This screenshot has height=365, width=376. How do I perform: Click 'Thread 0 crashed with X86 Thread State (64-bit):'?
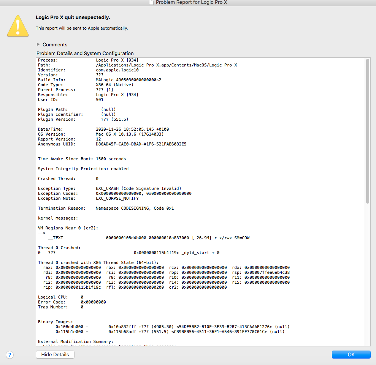98,262
